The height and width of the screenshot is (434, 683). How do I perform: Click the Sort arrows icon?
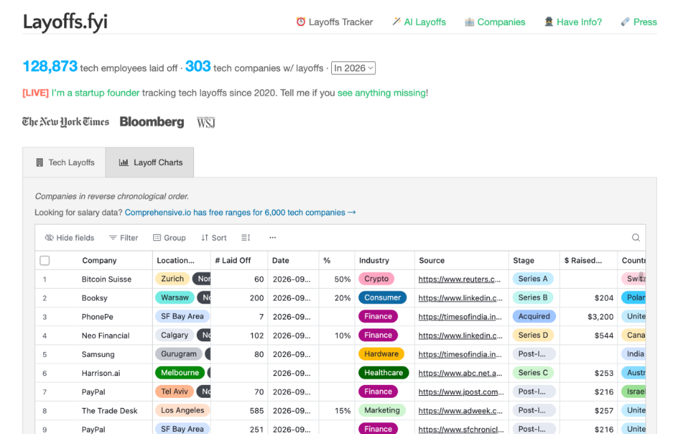pyautogui.click(x=205, y=237)
